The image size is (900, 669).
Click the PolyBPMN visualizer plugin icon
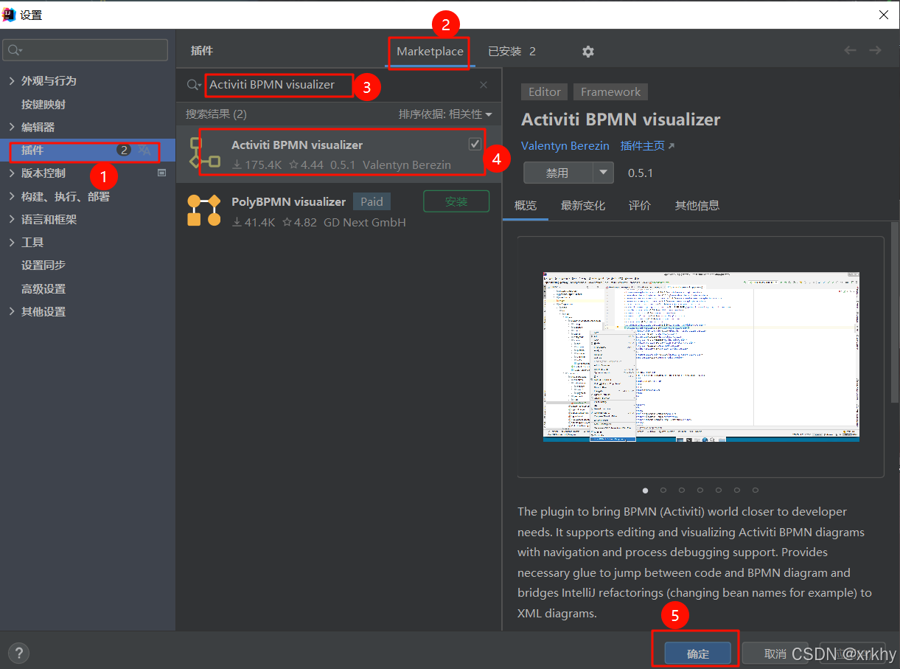tap(204, 210)
